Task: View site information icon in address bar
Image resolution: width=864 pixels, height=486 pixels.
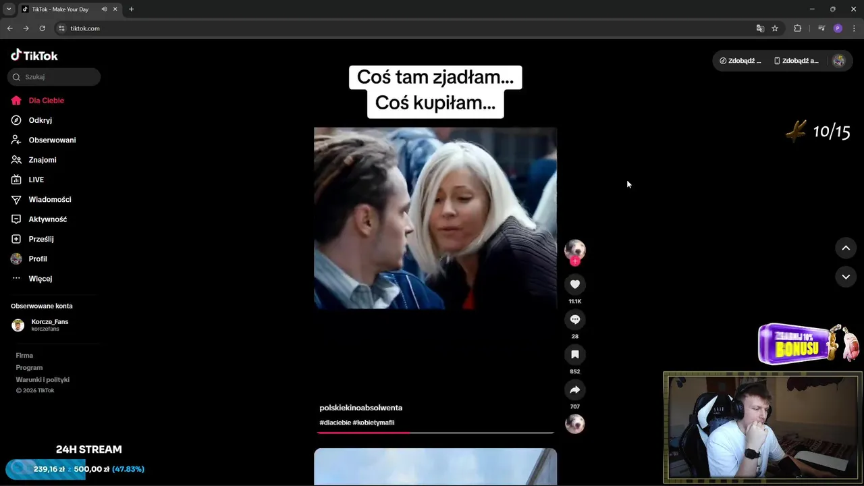Action: tap(61, 28)
